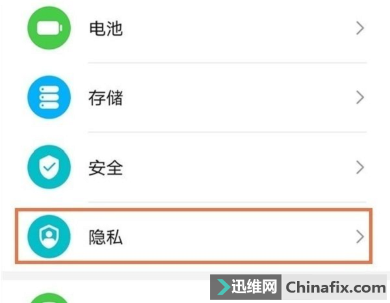Click the Chinafix.com watermark link
Viewport: 390px width, 303px height.
[335, 287]
